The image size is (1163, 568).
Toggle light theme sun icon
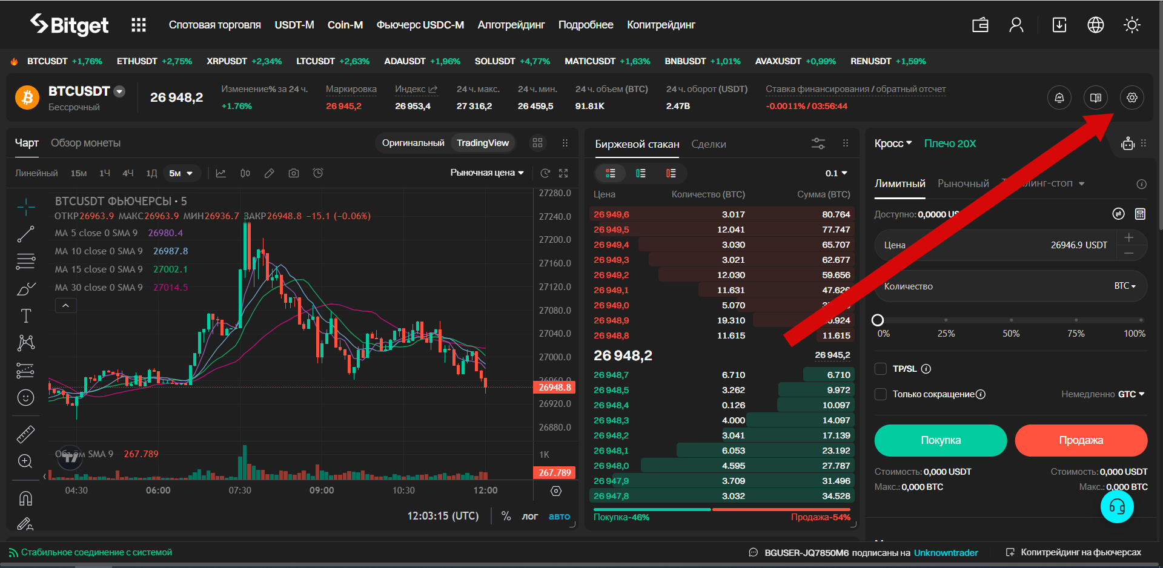[x=1132, y=25]
